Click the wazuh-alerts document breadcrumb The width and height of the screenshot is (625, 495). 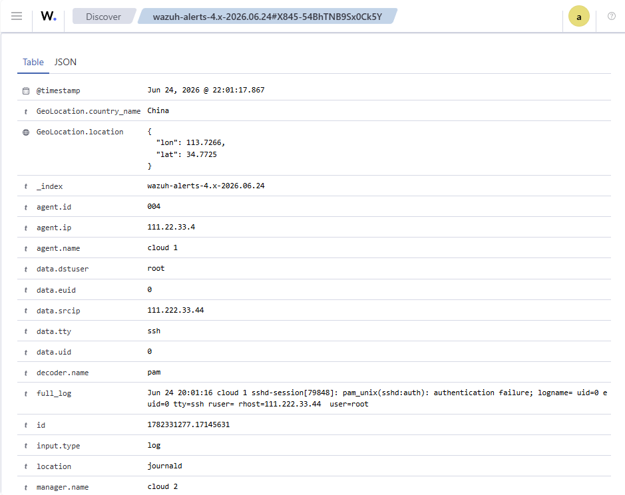coord(268,17)
